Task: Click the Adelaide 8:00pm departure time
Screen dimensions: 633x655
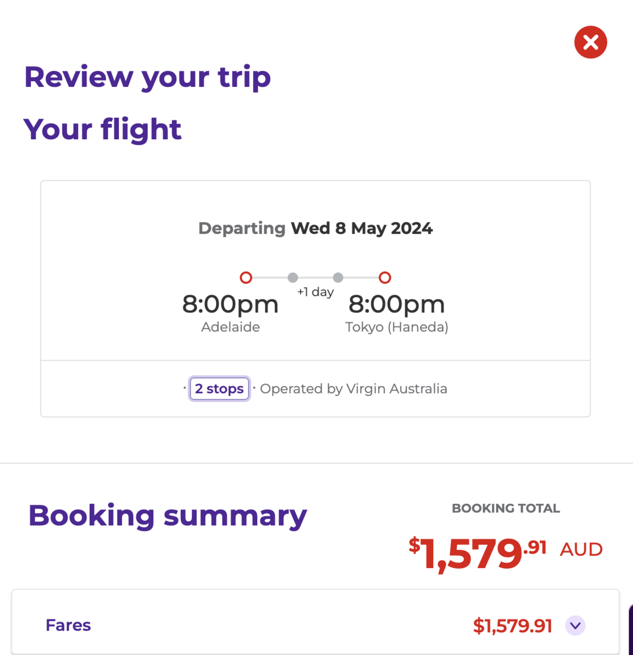Action: point(230,304)
